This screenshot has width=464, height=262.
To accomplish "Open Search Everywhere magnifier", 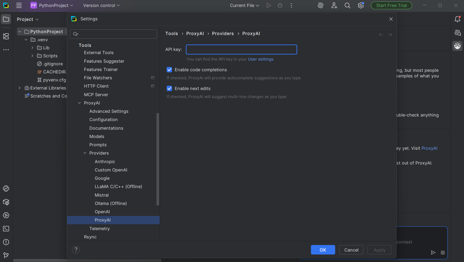I will pyautogui.click(x=347, y=5).
